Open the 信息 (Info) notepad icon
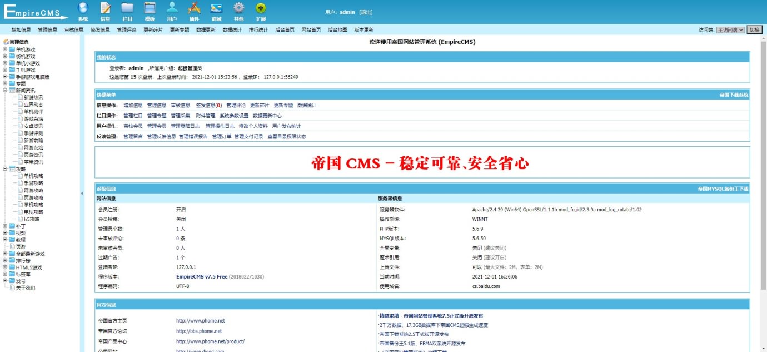Viewport: 767px width, 352px height. [105, 8]
